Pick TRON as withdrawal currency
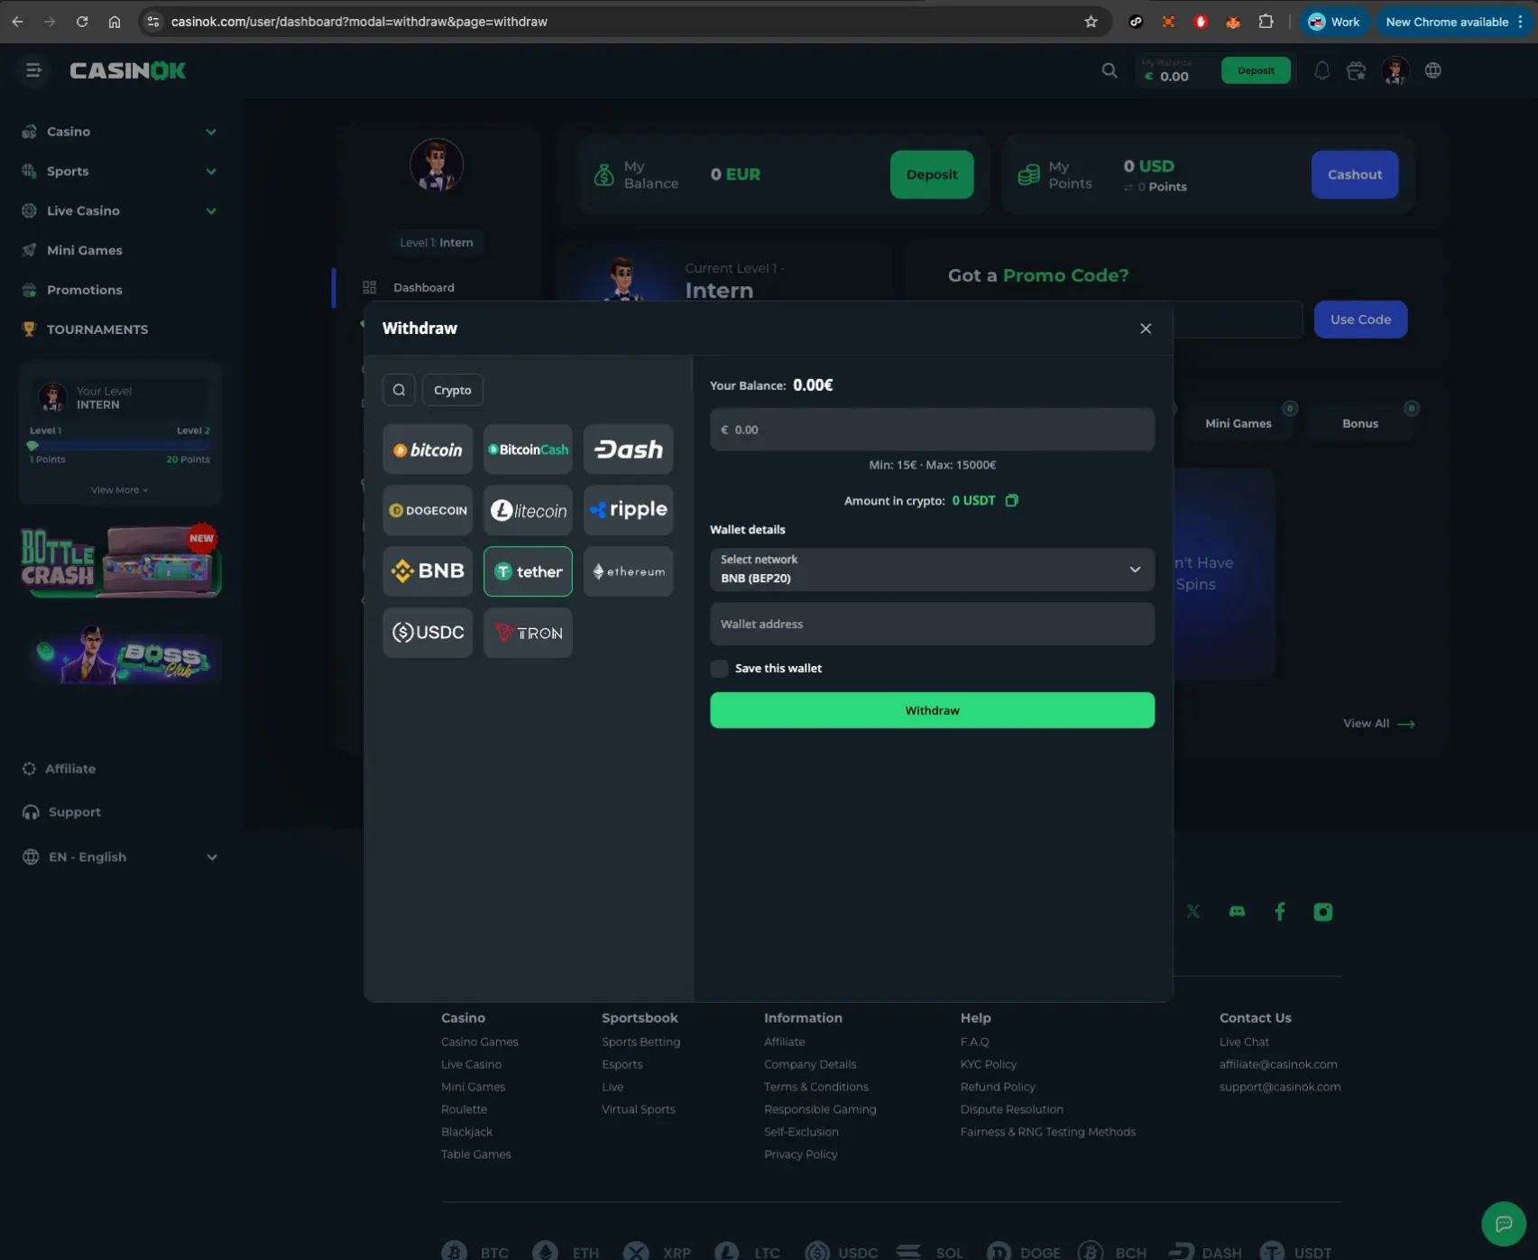 click(528, 633)
